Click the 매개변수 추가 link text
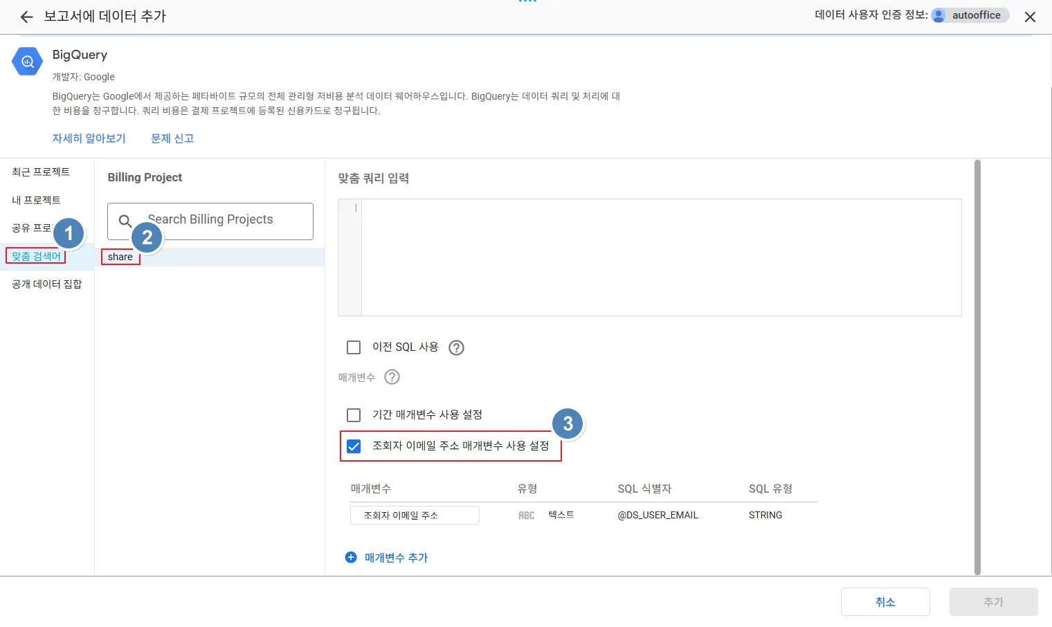Viewport: 1052px width, 627px height. tap(397, 558)
